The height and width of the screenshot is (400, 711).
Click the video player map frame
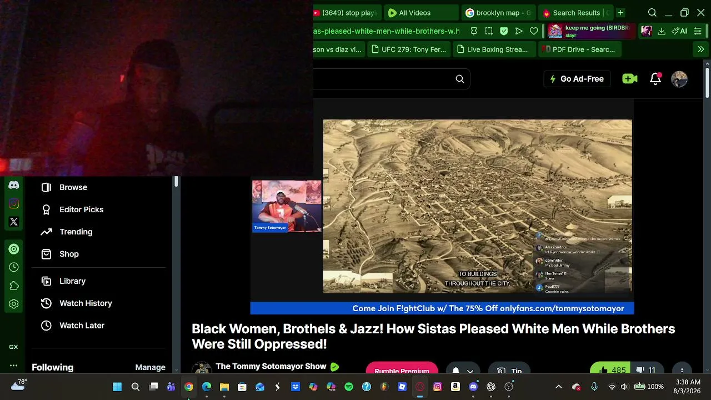[478, 206]
